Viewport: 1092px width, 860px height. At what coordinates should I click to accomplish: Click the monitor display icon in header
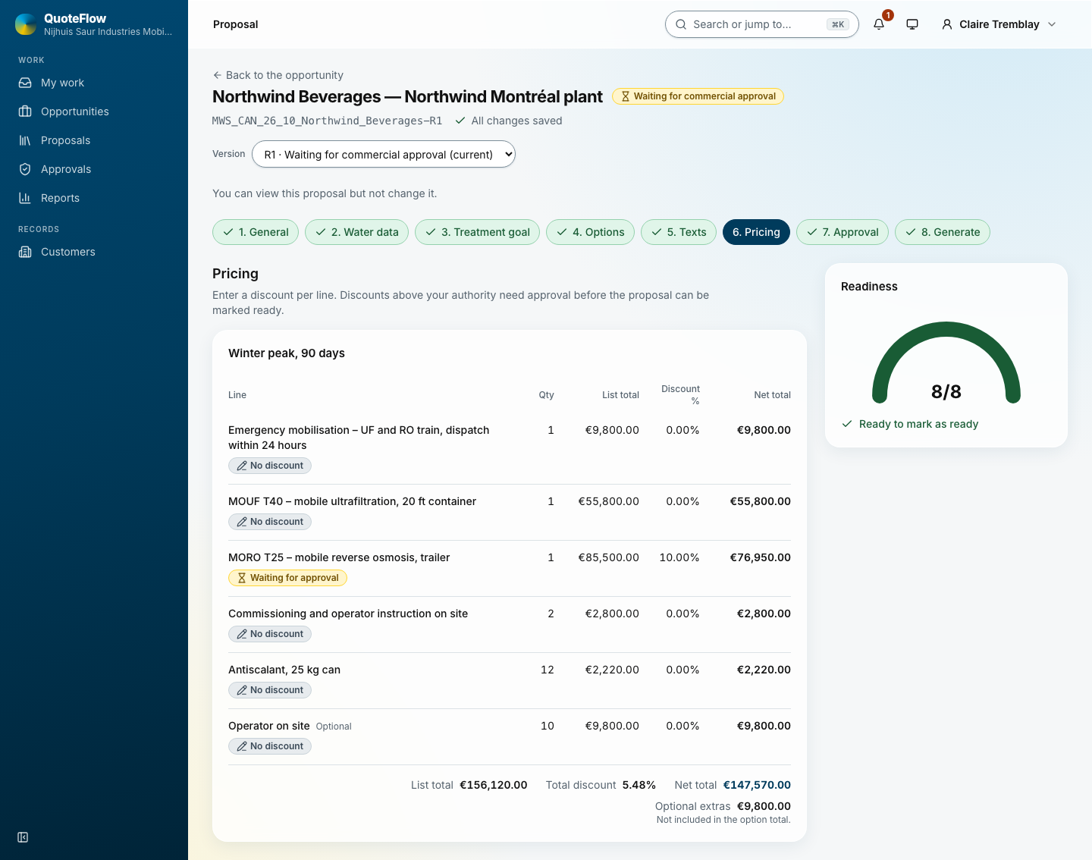pos(912,24)
